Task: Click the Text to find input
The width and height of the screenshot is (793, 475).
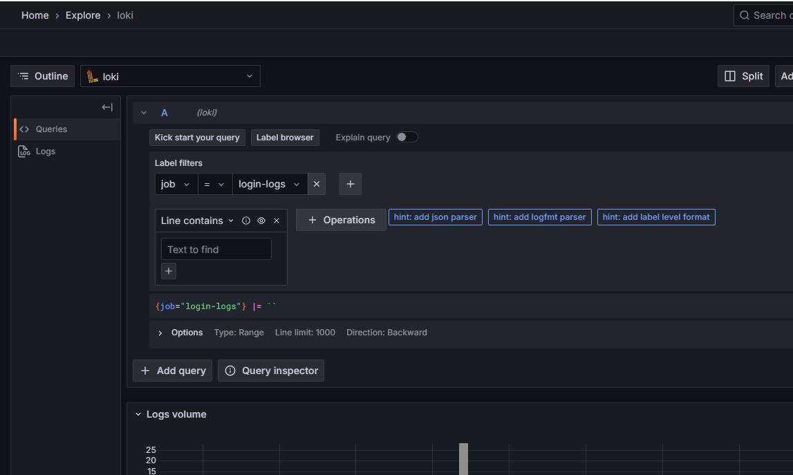Action: [216, 250]
